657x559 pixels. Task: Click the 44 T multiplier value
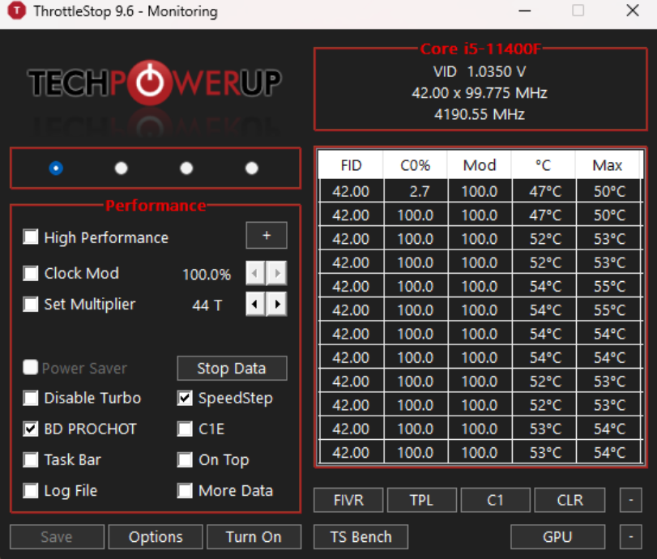click(x=207, y=305)
